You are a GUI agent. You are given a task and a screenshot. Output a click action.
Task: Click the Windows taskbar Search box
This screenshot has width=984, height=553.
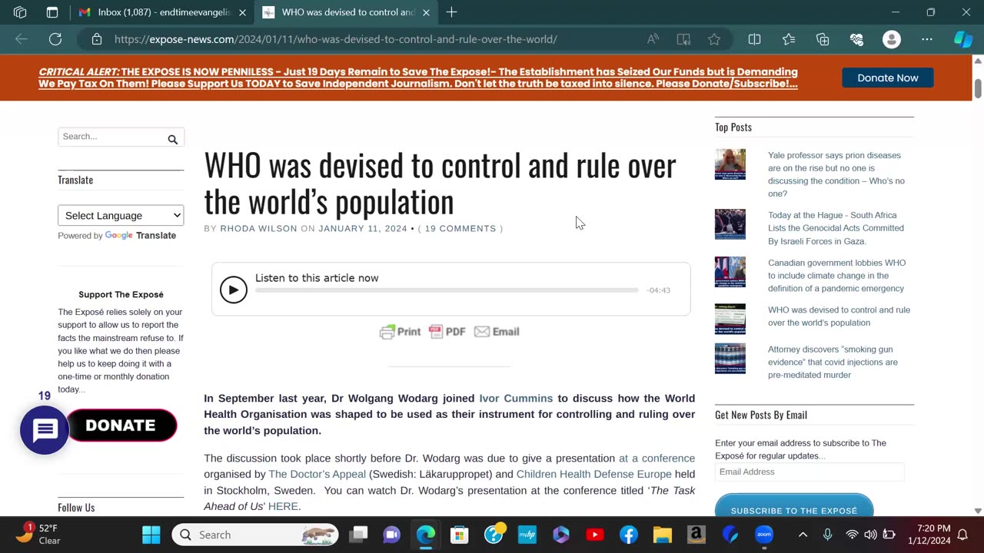click(255, 535)
